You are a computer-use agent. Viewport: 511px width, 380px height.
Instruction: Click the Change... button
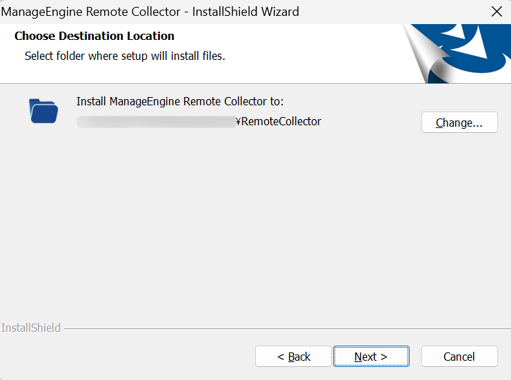[x=459, y=123]
